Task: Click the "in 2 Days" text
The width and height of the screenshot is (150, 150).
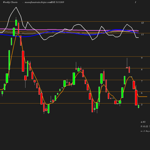Action: [x=145, y=131]
